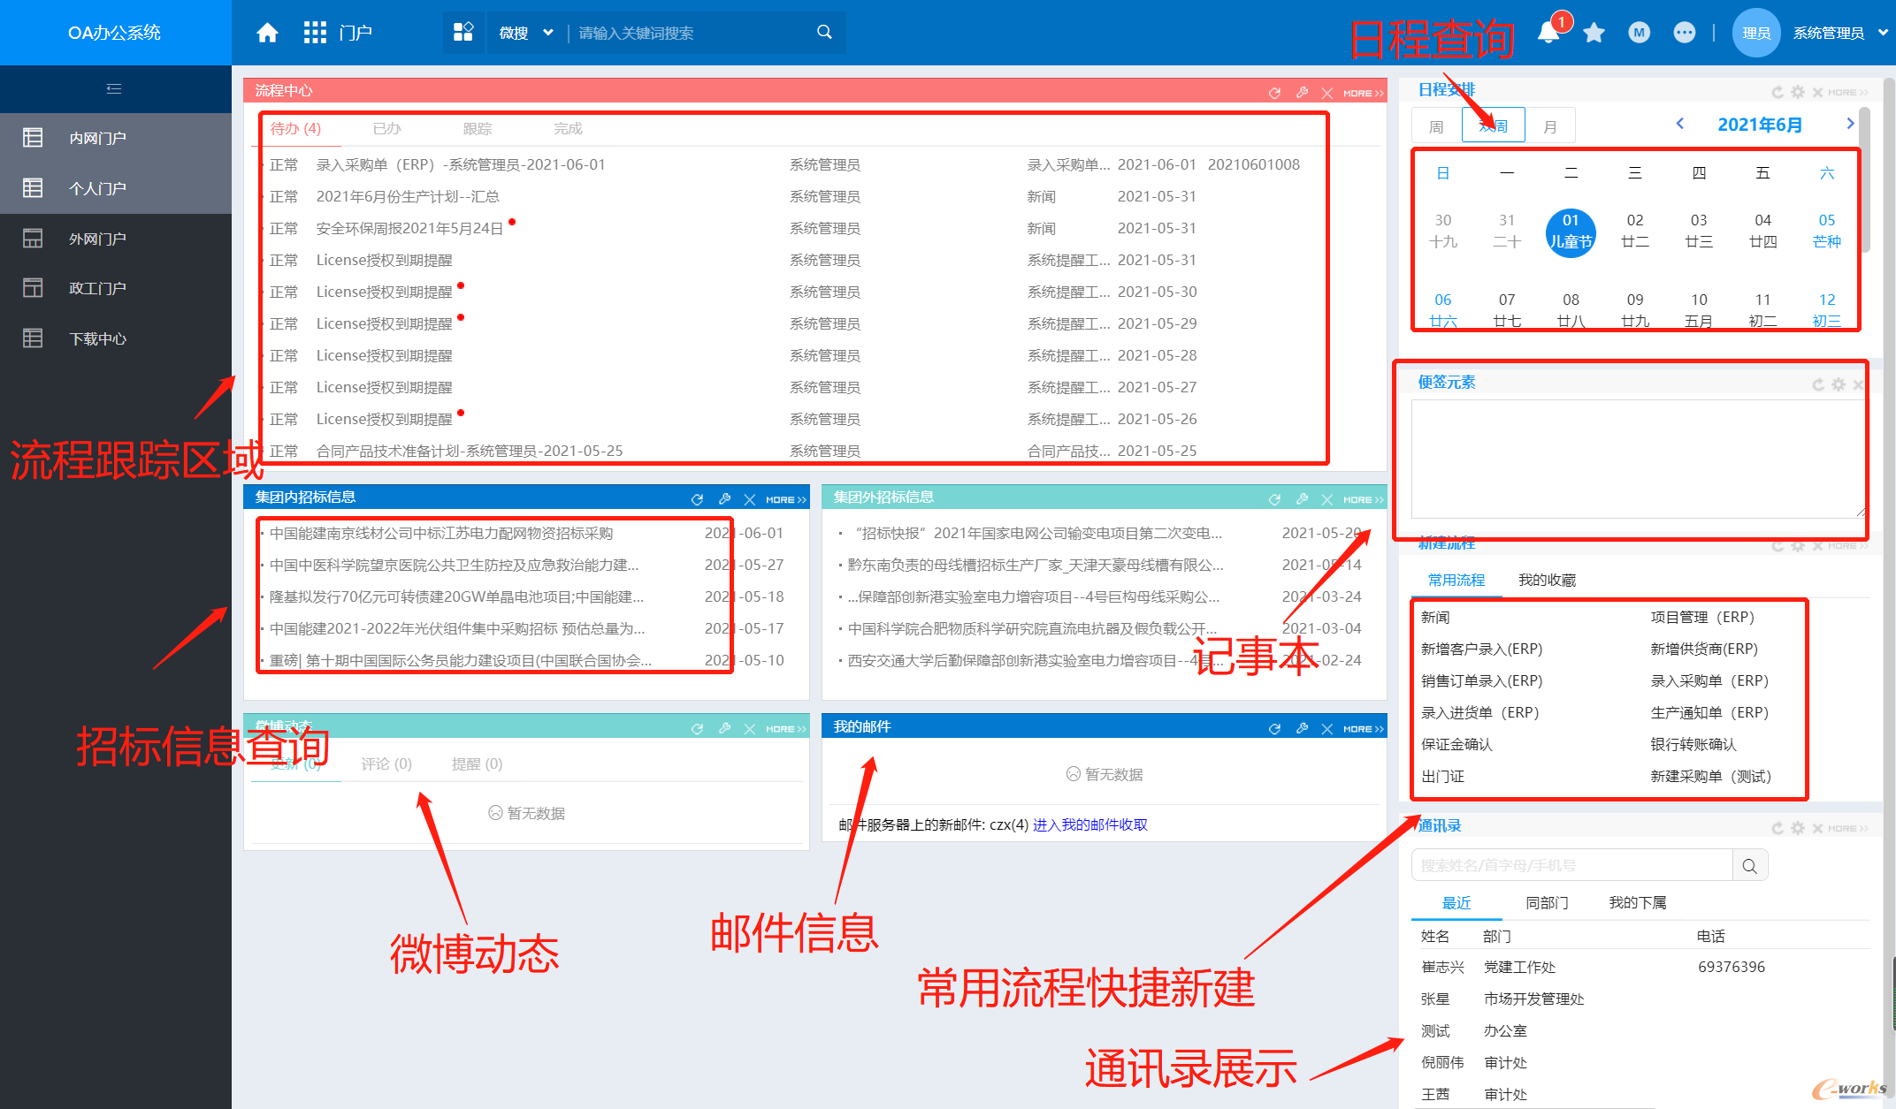Open settings gear of 通讯录 panel
Viewport: 1896px width, 1109px height.
pyautogui.click(x=1798, y=828)
